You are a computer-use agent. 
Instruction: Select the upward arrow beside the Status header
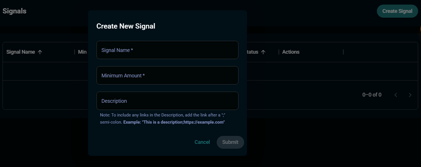263,52
